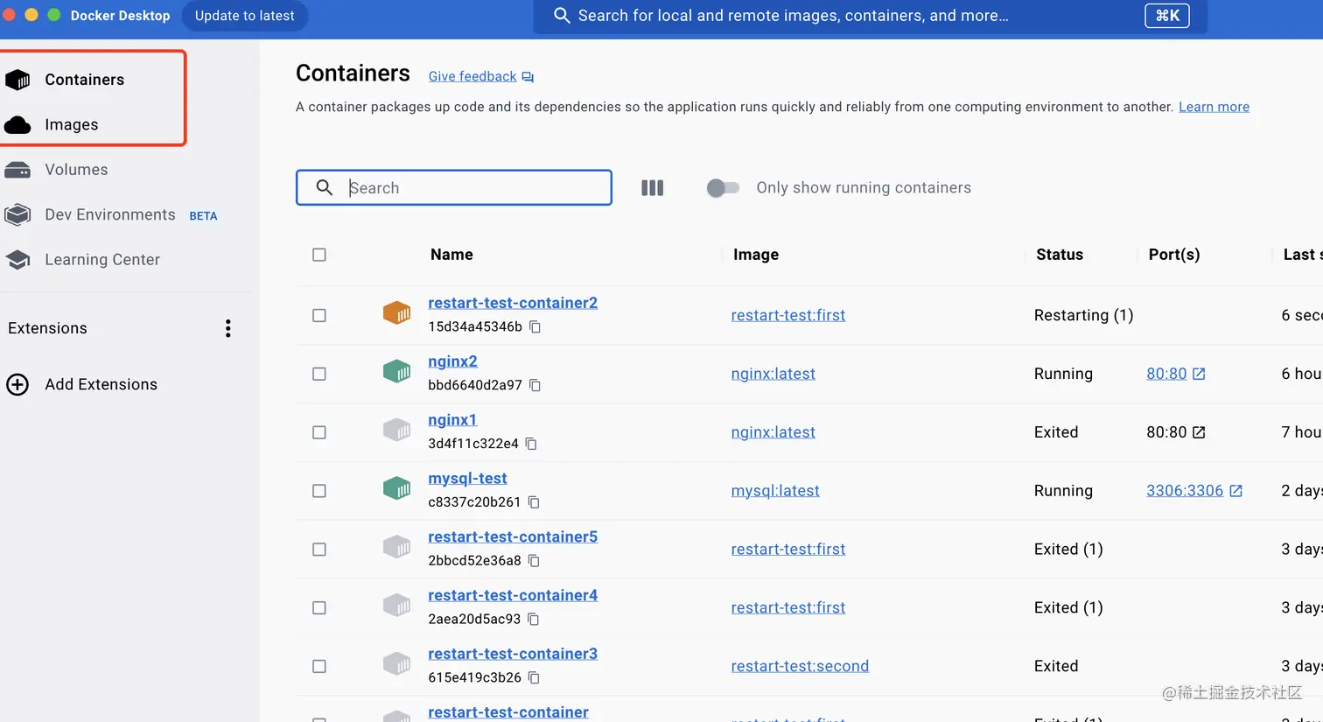Sort by the Status column header
The height and width of the screenshot is (722, 1323).
[1060, 255]
